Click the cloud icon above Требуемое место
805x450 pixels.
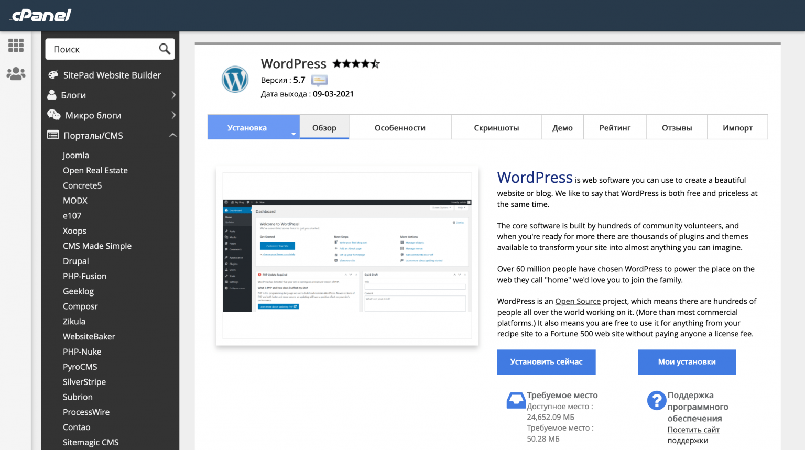(516, 399)
